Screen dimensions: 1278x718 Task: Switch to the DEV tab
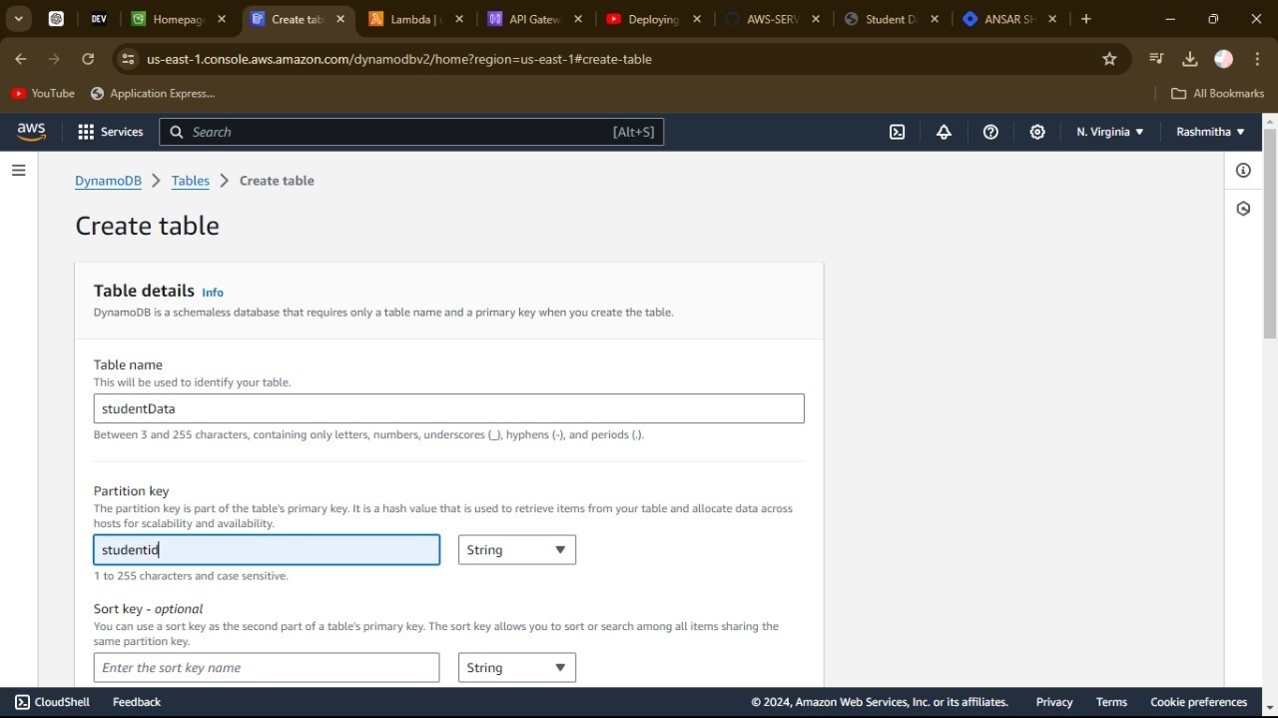click(98, 19)
